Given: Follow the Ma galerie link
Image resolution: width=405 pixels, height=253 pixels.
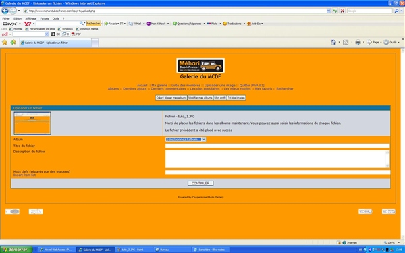Looking at the screenshot, I should tap(159, 86).
